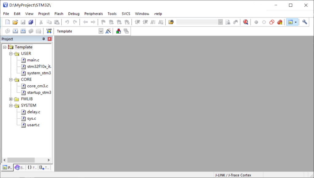This screenshot has width=314, height=178.
Task: Build target icon
Action: tap(15, 31)
